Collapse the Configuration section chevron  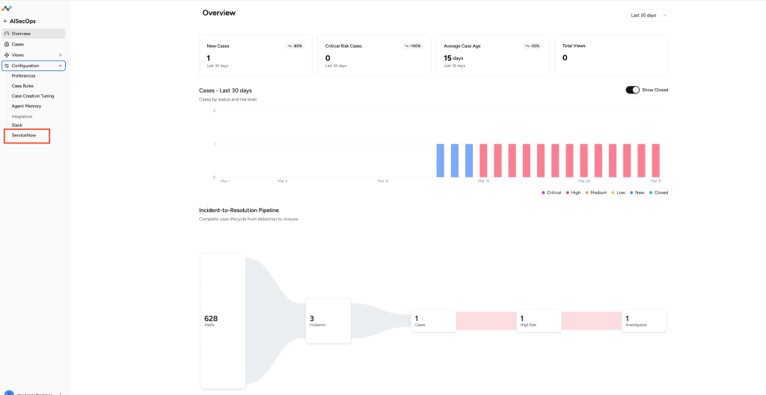60,66
